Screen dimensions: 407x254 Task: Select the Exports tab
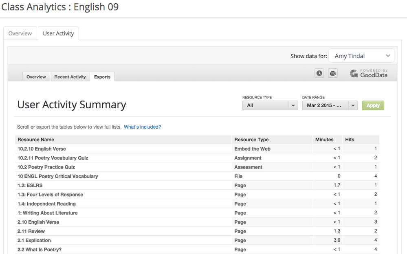point(102,77)
